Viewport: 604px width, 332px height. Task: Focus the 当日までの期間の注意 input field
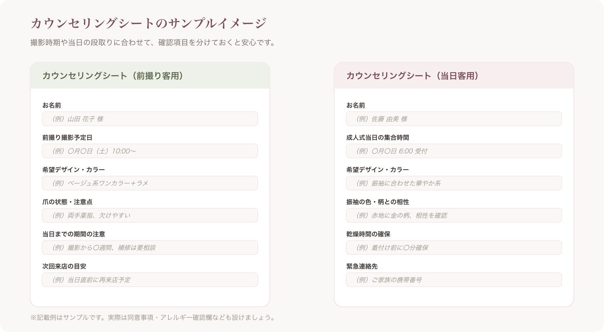pos(150,247)
